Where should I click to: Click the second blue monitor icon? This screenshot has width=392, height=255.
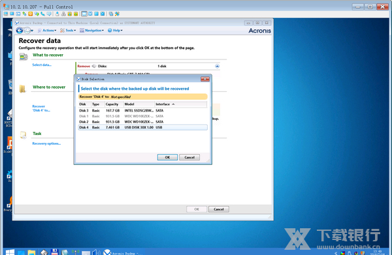click(x=12, y=14)
